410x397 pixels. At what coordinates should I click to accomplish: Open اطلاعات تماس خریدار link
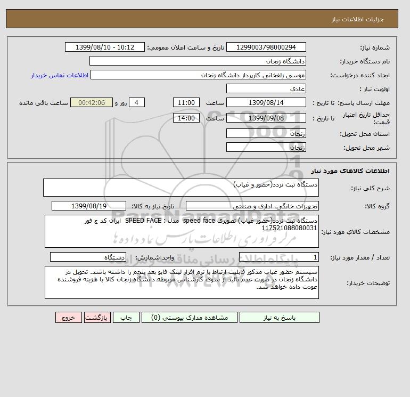pyautogui.click(x=60, y=75)
